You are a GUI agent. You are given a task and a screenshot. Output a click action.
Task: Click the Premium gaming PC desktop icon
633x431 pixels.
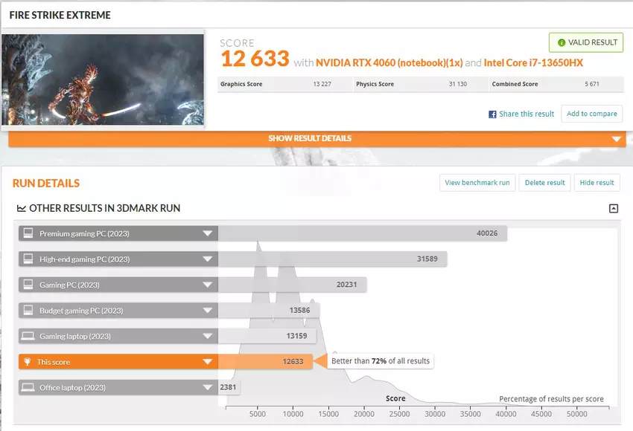pyautogui.click(x=28, y=233)
